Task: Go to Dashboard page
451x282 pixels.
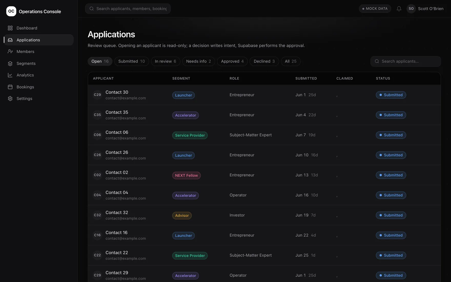Action: click(39, 28)
